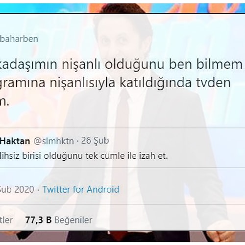Open the Twitter for Android source link

pyautogui.click(x=81, y=189)
